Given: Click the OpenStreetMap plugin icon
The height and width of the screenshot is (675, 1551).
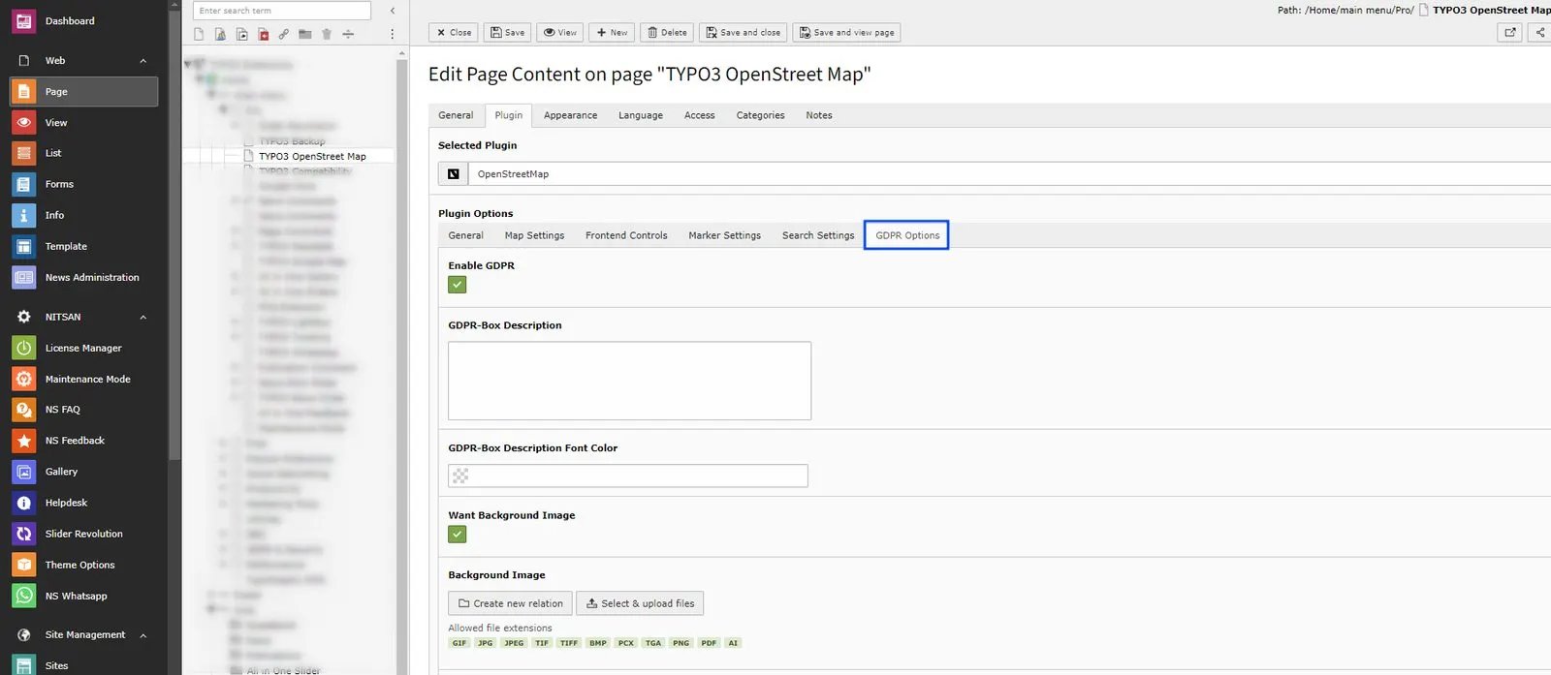Looking at the screenshot, I should click(453, 174).
